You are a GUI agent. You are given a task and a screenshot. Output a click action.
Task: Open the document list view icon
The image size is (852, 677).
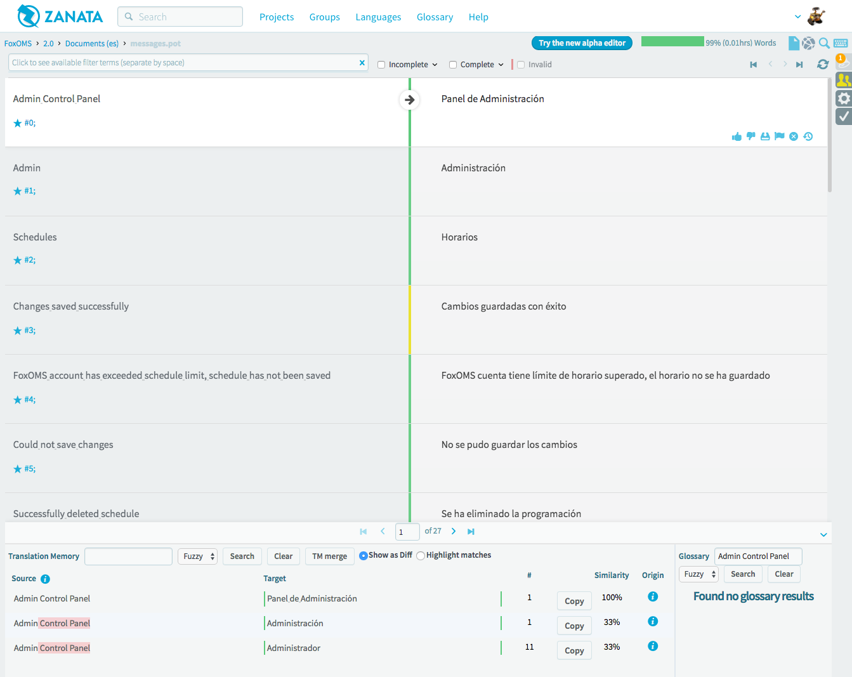coord(794,43)
